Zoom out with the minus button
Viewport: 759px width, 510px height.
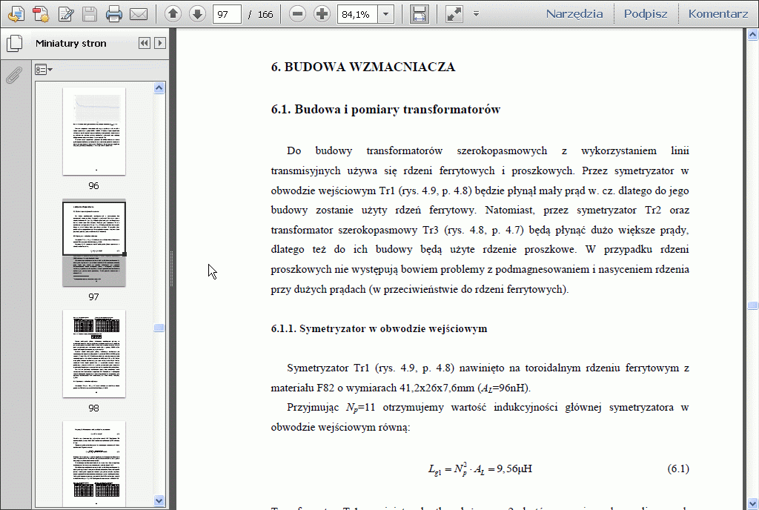(297, 13)
